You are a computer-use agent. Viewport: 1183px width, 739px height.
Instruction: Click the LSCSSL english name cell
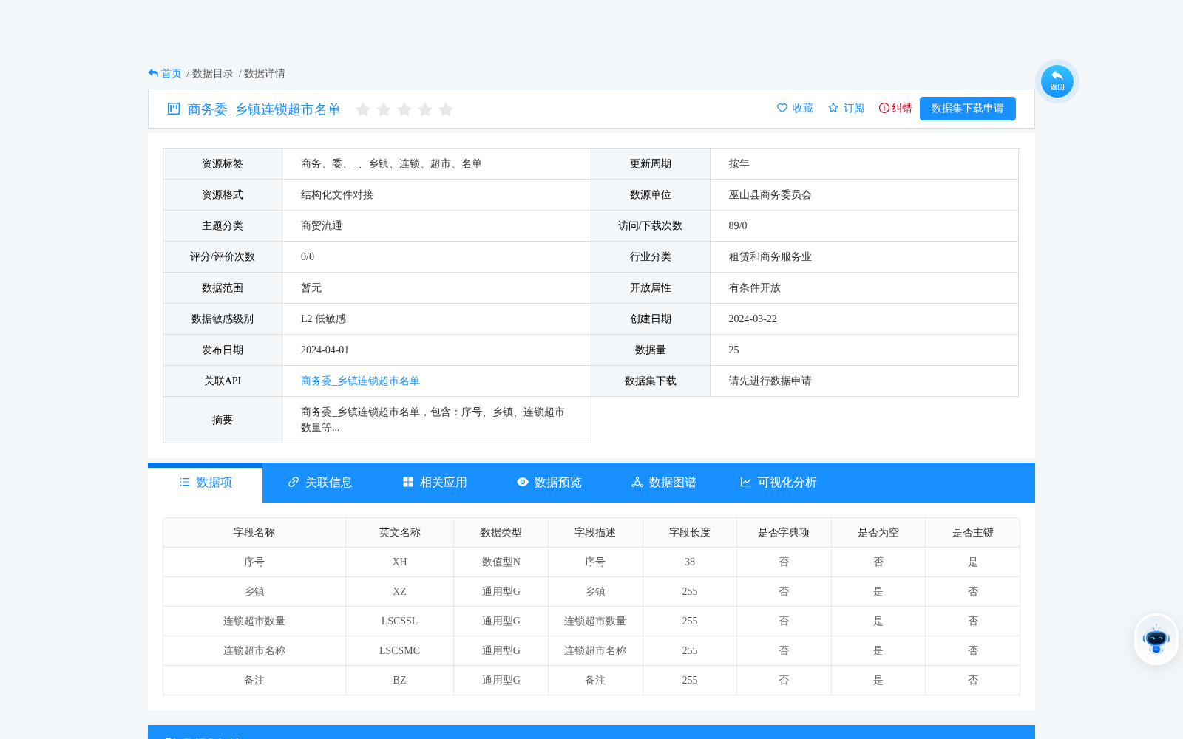(400, 621)
